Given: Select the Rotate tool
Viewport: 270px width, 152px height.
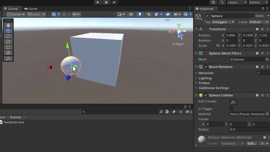Looking at the screenshot, I should point(8,36).
